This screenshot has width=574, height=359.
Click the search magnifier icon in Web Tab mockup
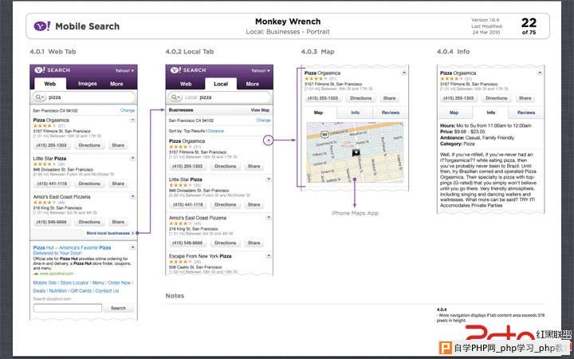[x=39, y=97]
